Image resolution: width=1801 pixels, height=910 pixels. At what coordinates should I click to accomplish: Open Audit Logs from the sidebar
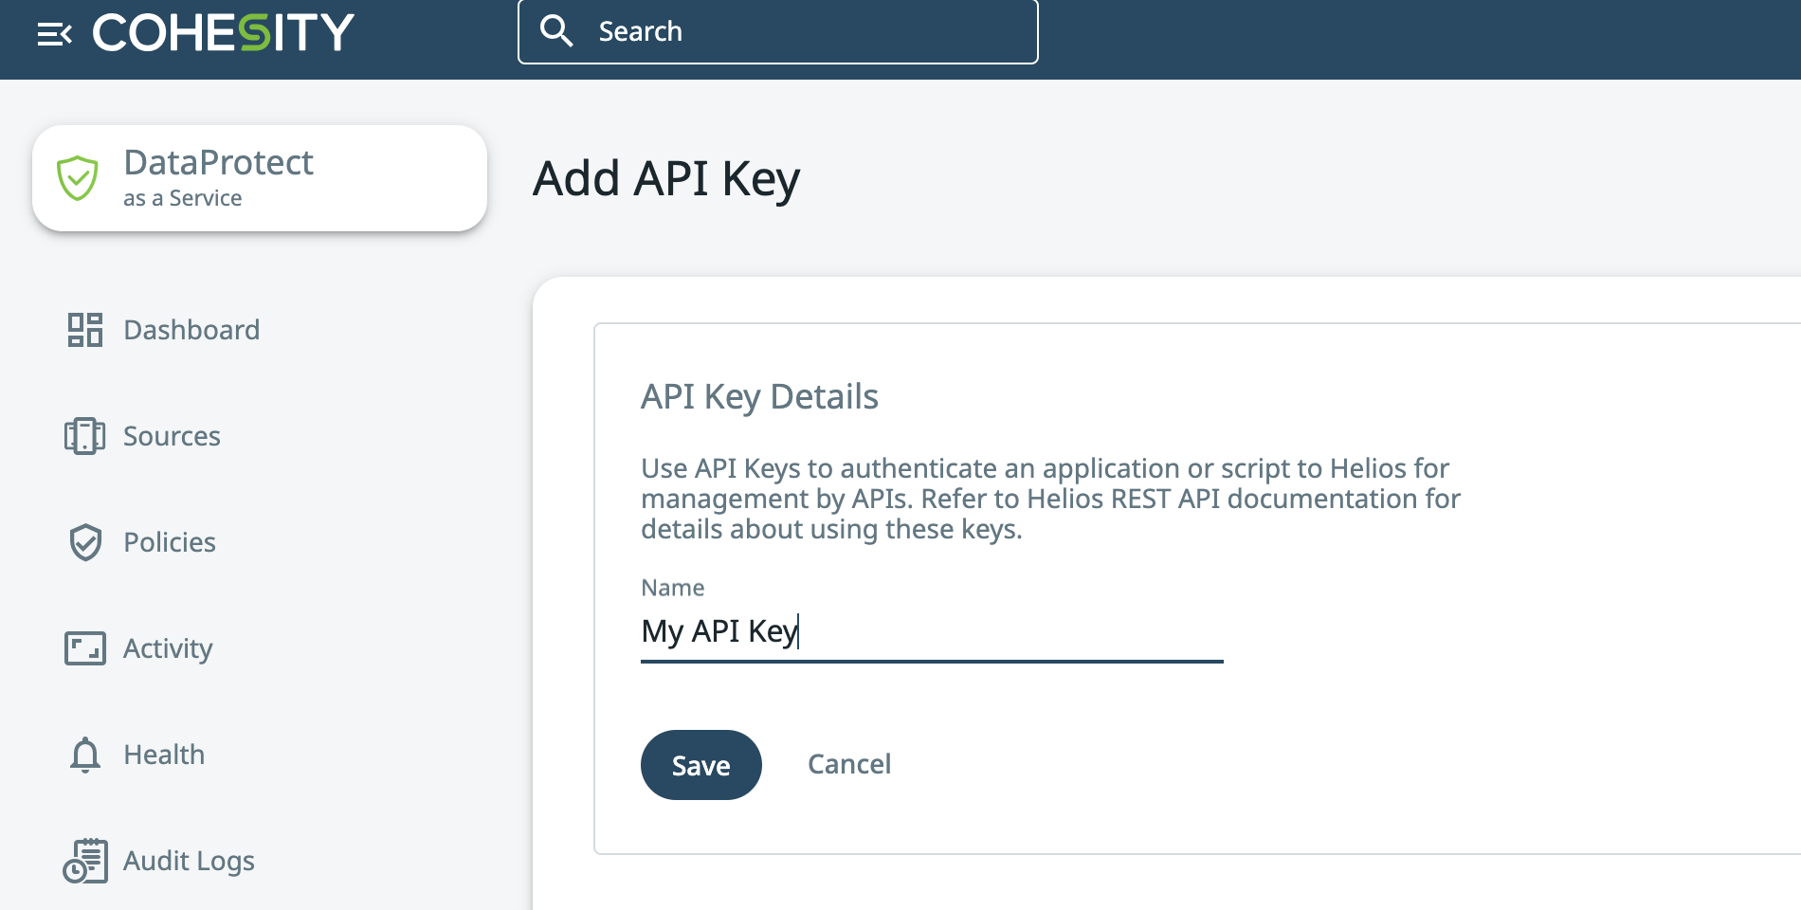pos(189,861)
